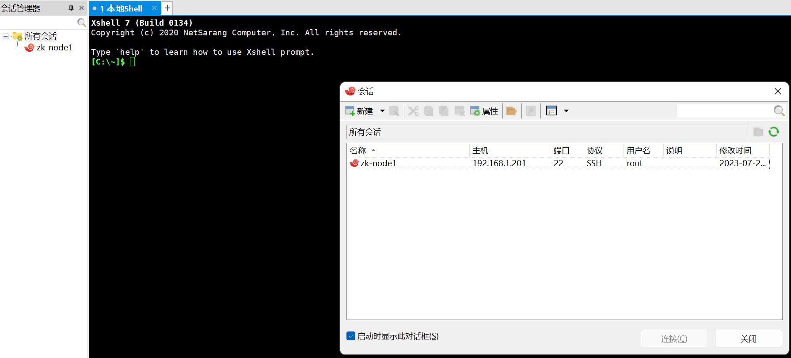The width and height of the screenshot is (791, 358).
Task: Switch to the 1 本地Shell tab
Action: coord(121,8)
